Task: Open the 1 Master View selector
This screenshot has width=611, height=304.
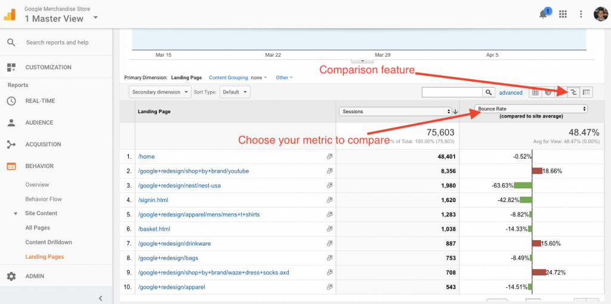Action: (61, 18)
